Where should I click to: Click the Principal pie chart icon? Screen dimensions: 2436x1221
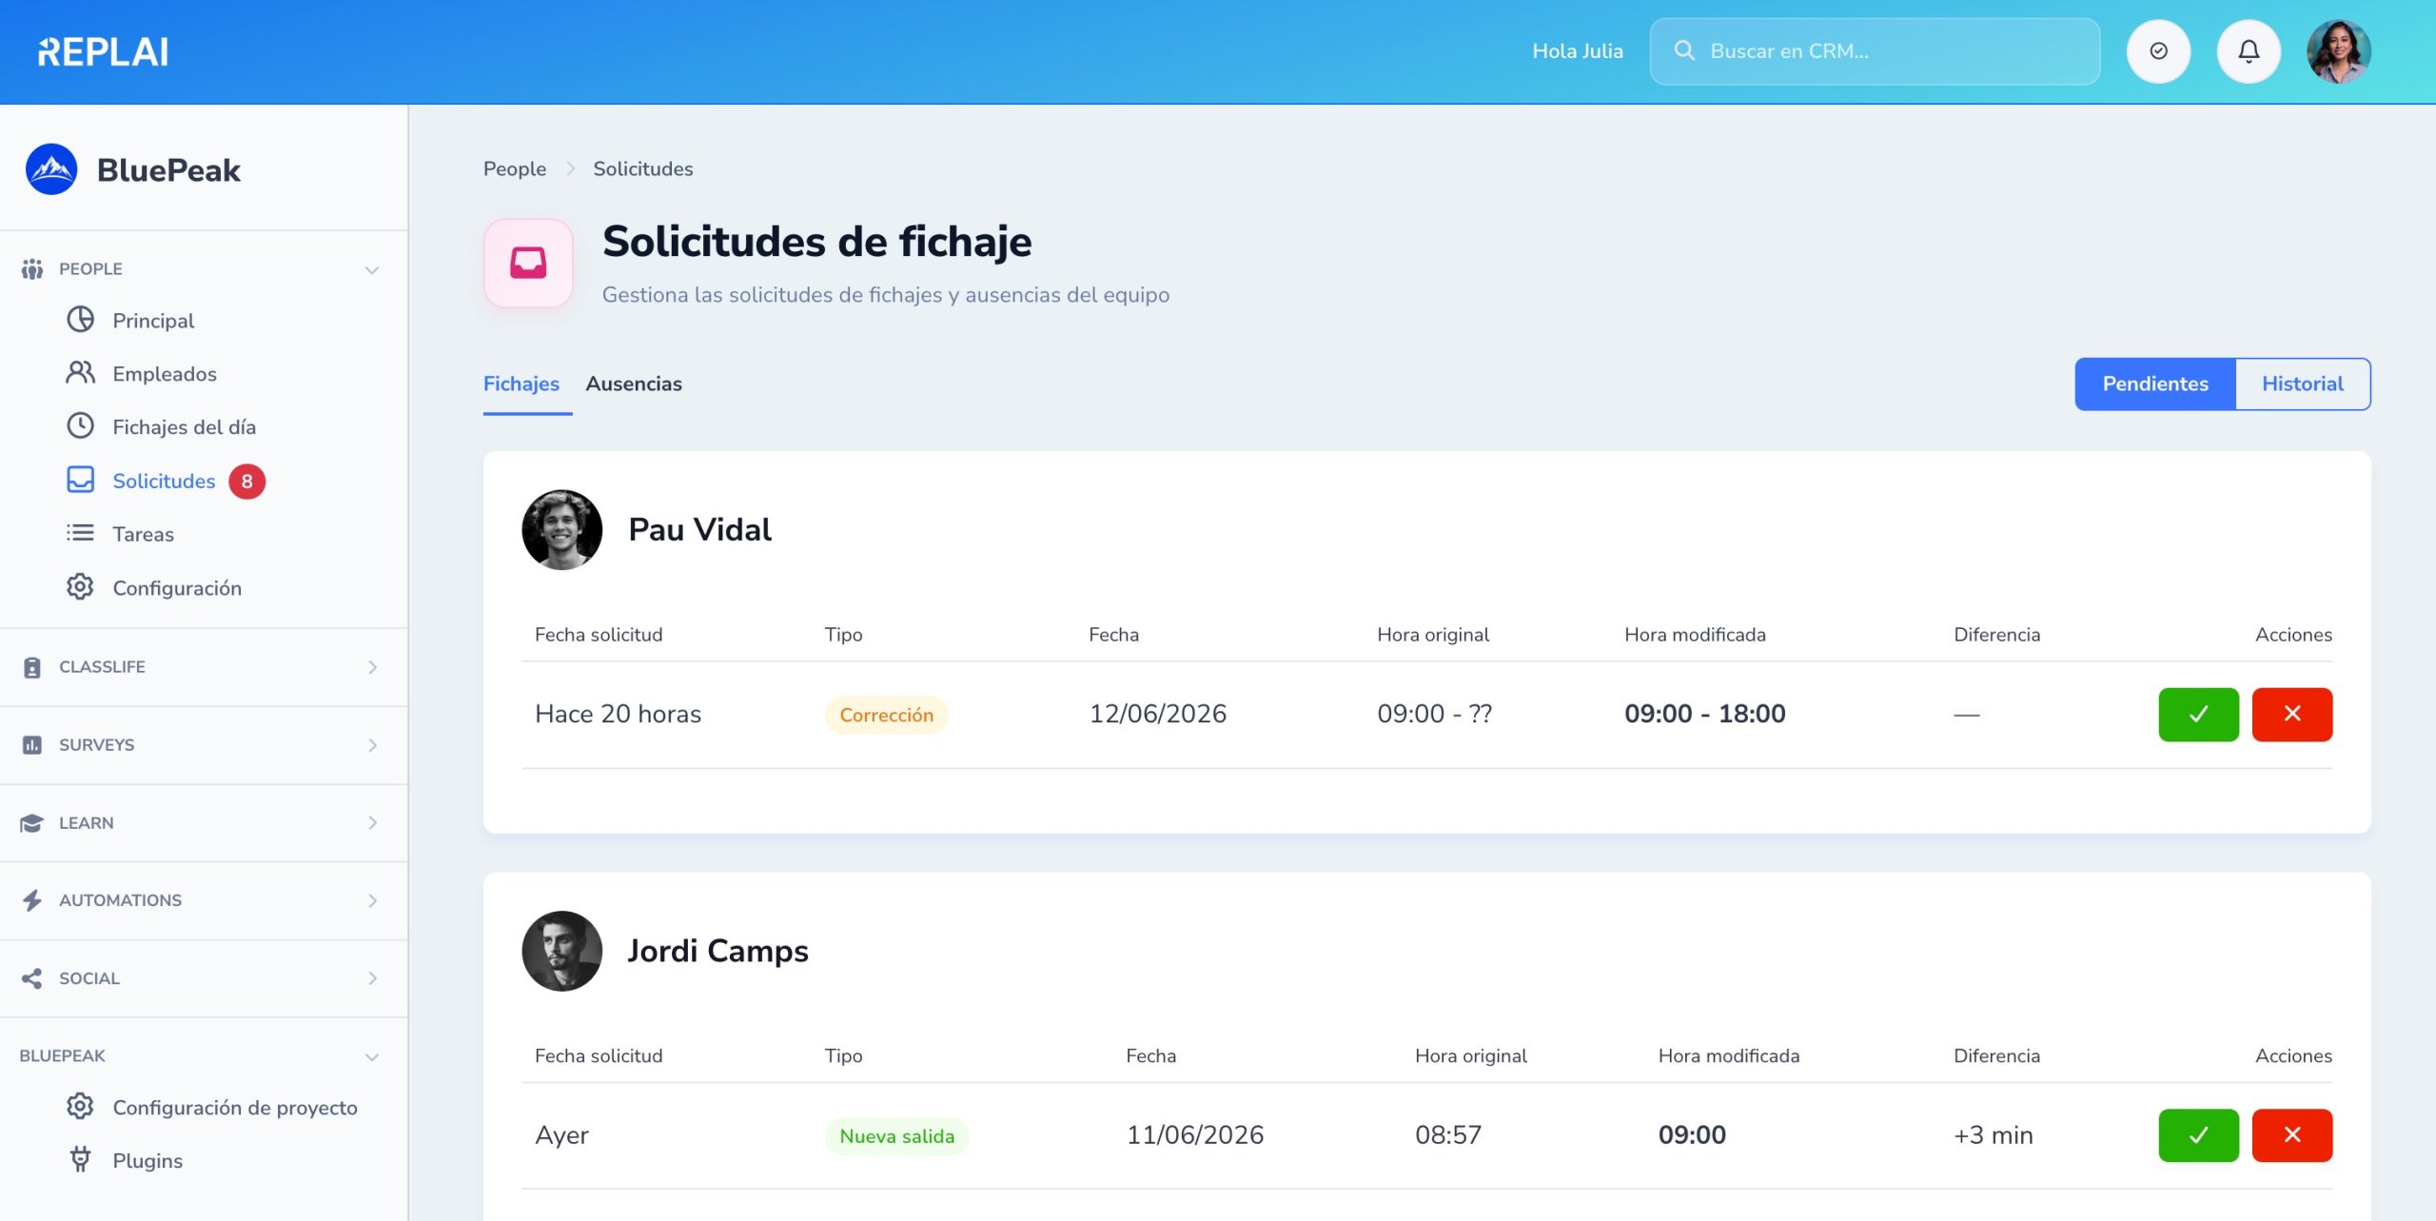(80, 320)
